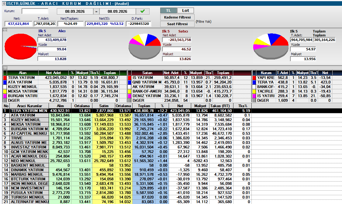This screenshot has height=204, width=342.
Task: Open the Kademe Filtresi filter
Action: click(x=177, y=17)
